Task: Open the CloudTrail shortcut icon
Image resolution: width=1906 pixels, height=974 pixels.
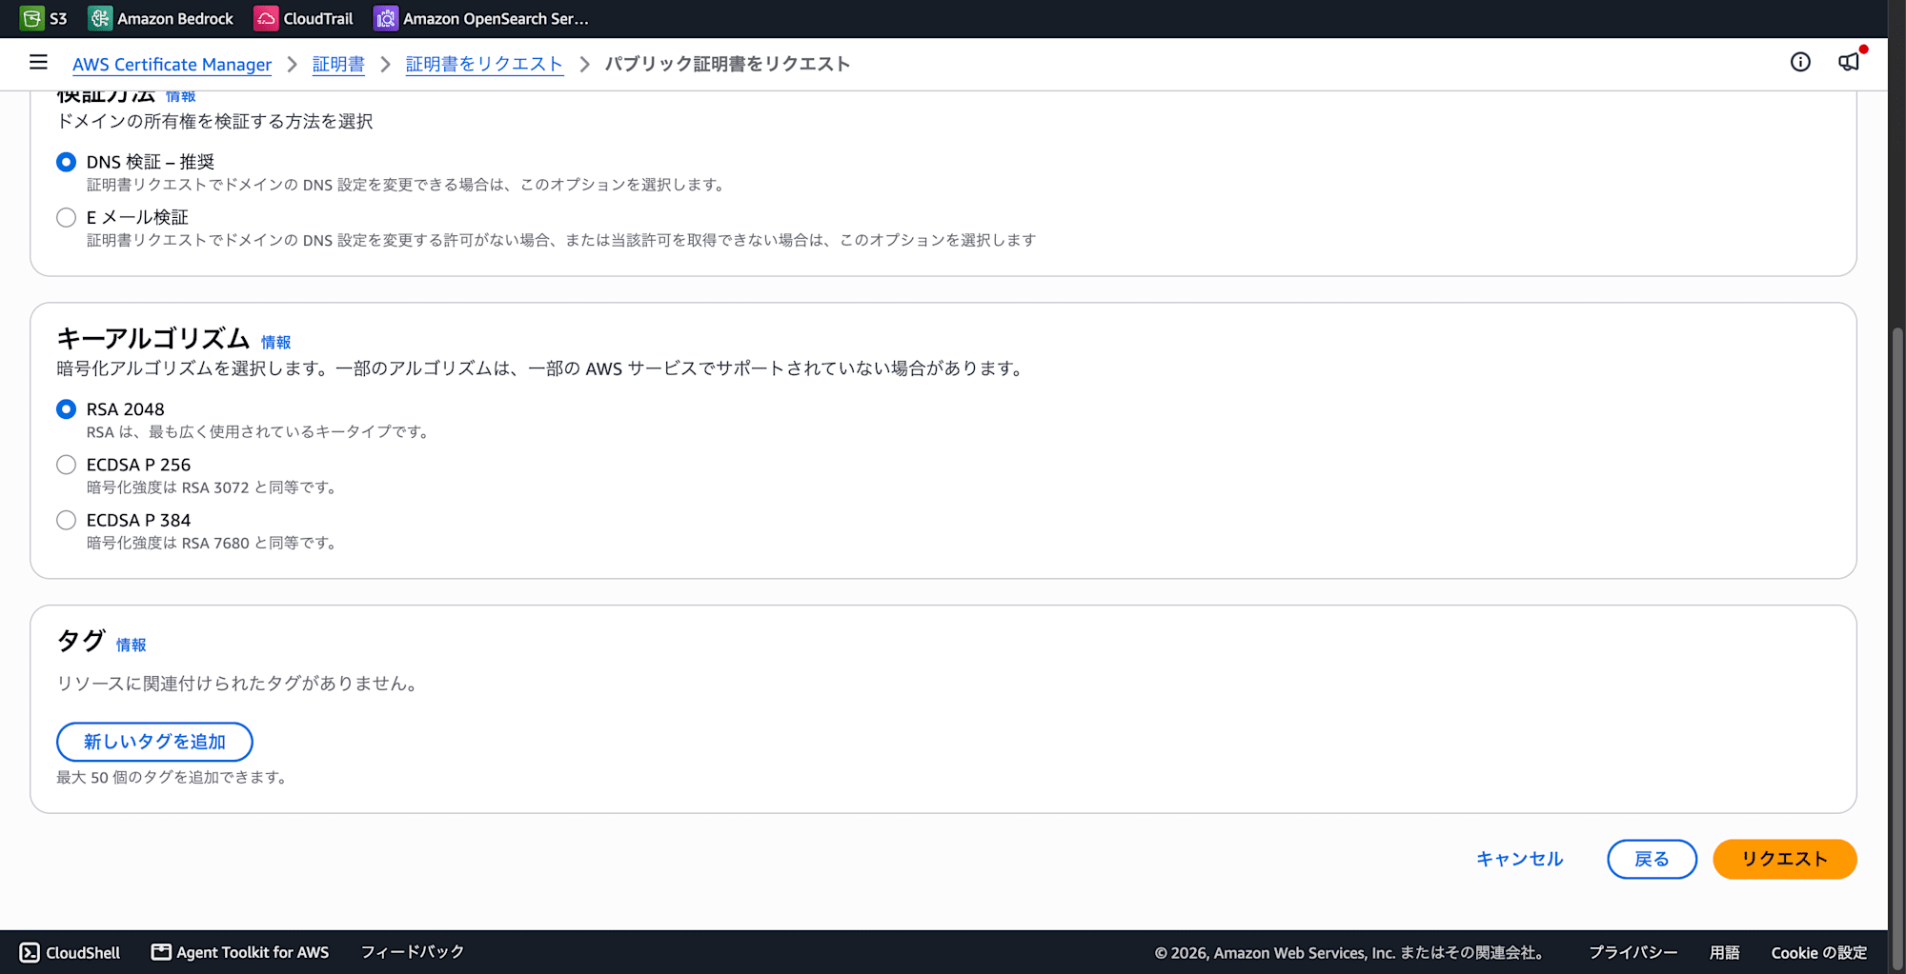Action: point(266,18)
